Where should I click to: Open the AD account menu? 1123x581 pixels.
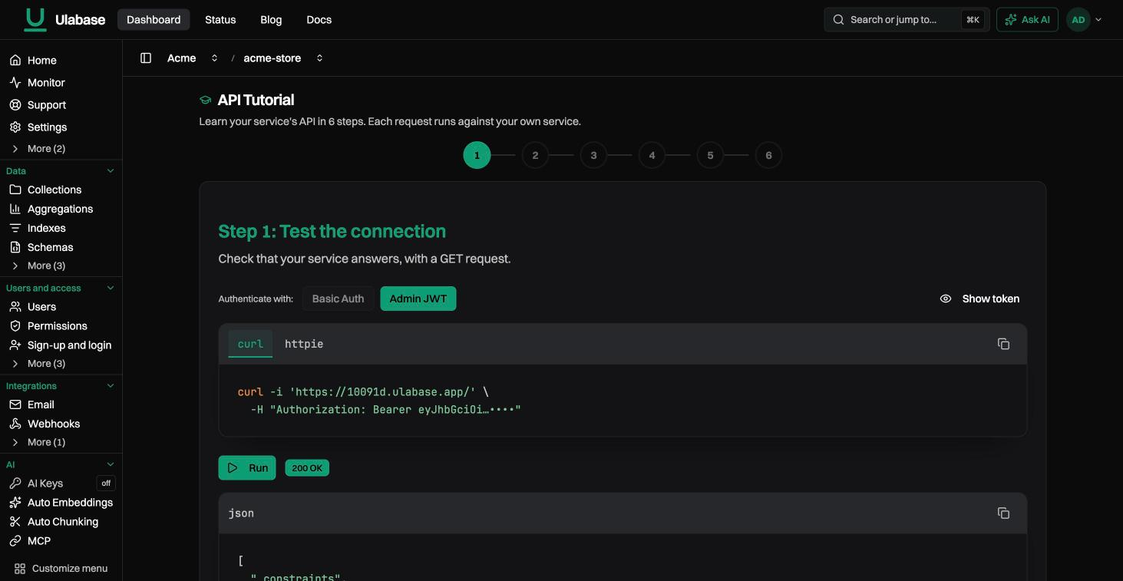(x=1085, y=20)
